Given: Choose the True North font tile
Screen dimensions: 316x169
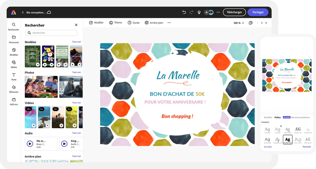Looking at the screenshot, I should point(308,140).
